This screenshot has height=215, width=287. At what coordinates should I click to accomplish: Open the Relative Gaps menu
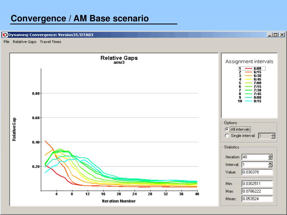coord(25,42)
